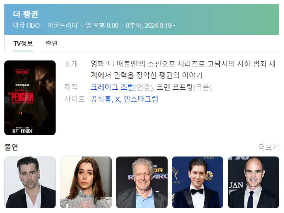Open cast photo of bald man in dark tie

(254, 182)
